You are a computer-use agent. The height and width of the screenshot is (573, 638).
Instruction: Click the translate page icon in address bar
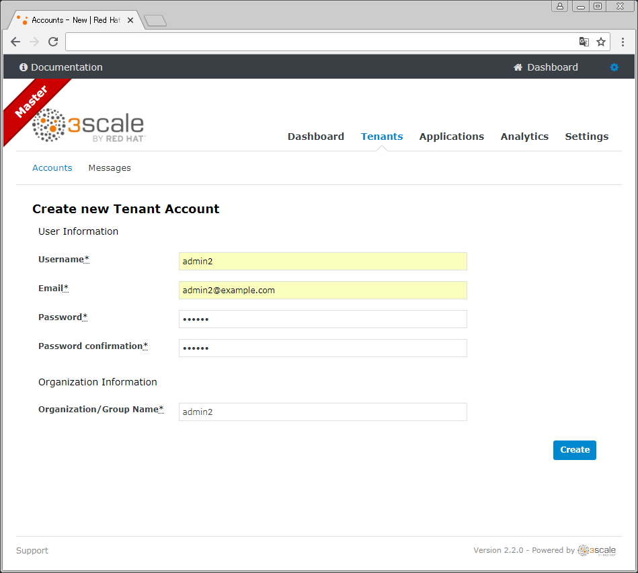click(x=584, y=42)
